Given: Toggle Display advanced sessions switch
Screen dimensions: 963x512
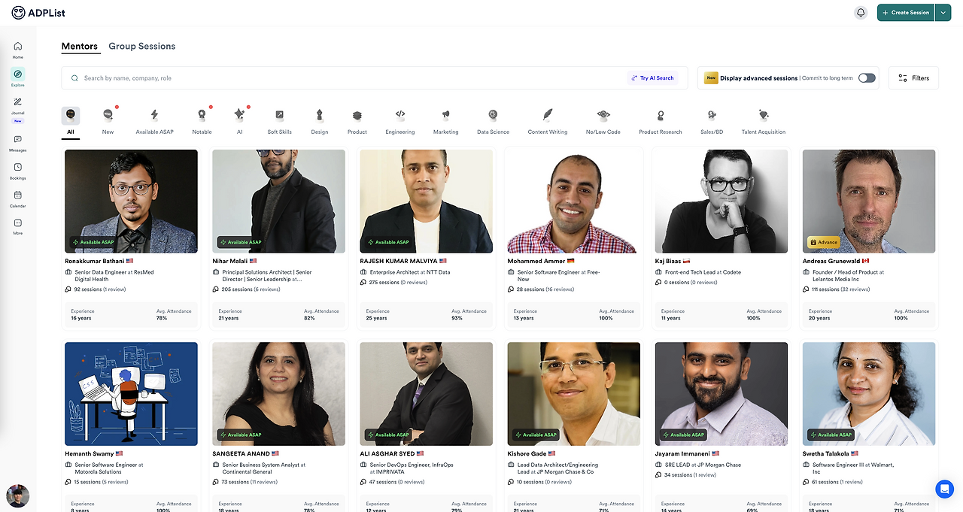Looking at the screenshot, I should click(867, 78).
